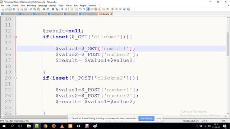This screenshot has height=129, width=230.
Task: Collapse the fold marker at line 13
Action: point(15,37)
